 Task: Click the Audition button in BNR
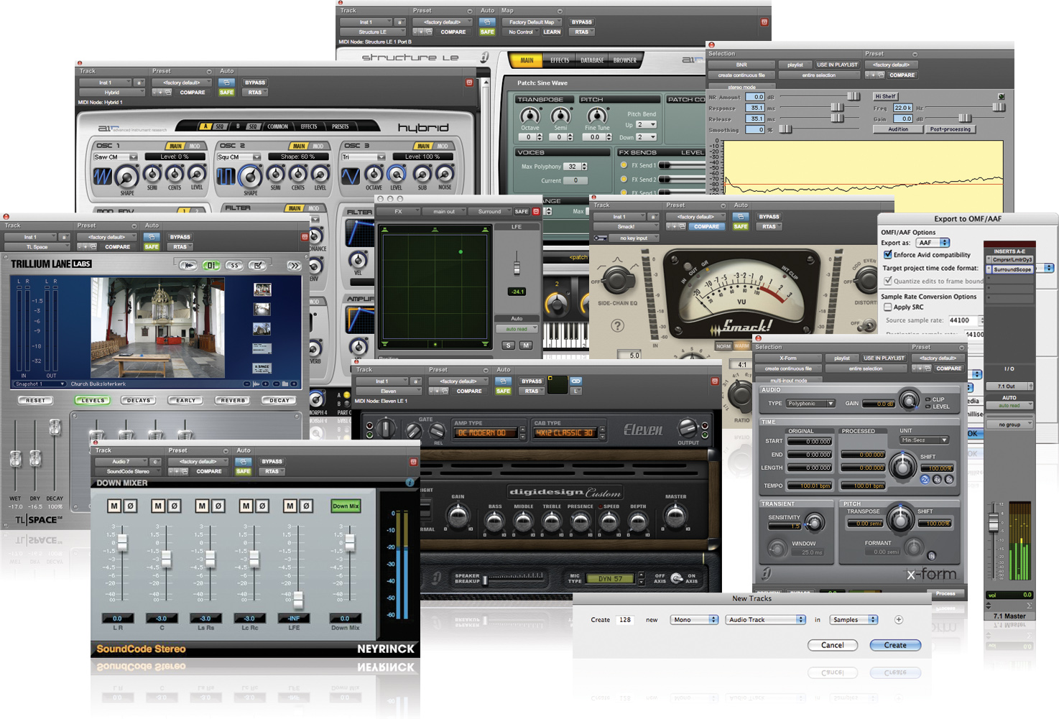click(x=898, y=129)
